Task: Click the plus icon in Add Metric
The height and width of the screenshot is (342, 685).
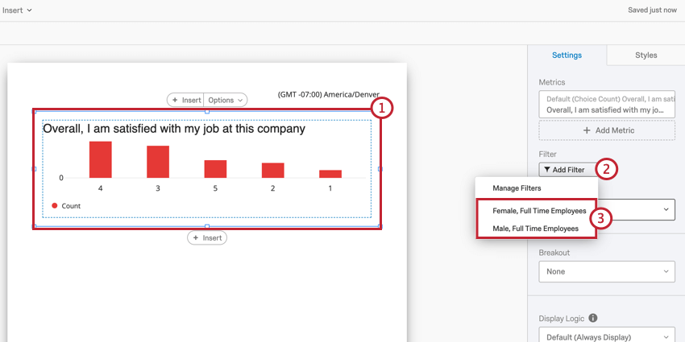Action: tap(587, 130)
